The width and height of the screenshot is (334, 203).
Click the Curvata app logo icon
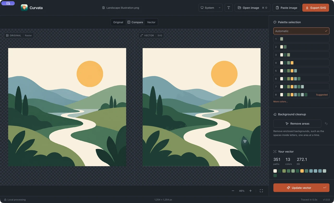pos(24,8)
